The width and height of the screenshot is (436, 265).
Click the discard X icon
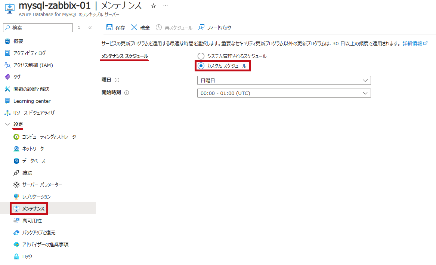(134, 27)
